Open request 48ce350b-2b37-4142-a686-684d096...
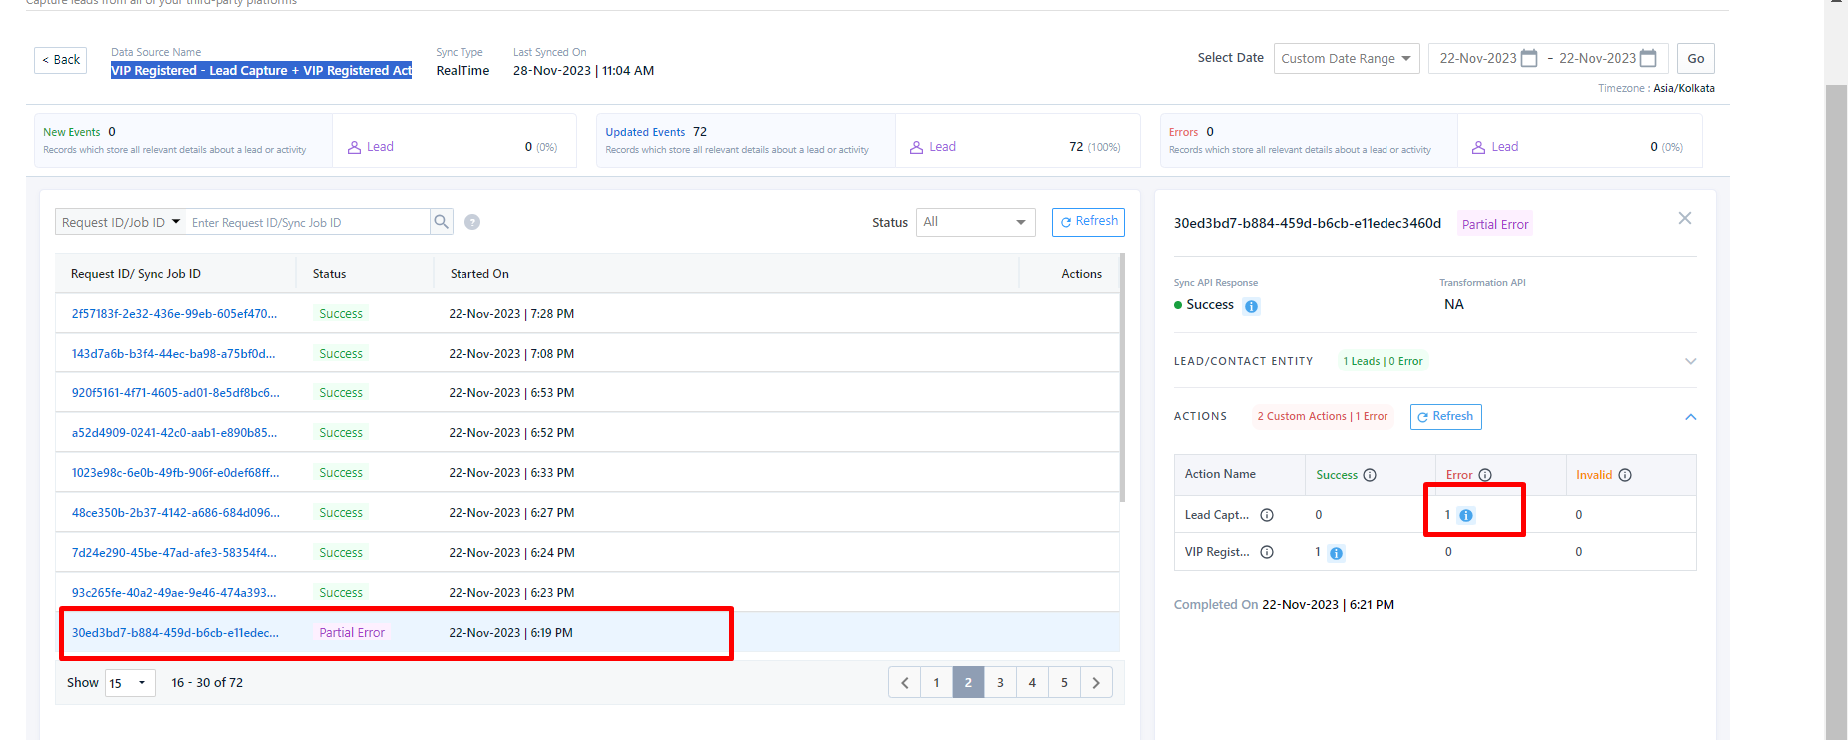 coord(175,513)
